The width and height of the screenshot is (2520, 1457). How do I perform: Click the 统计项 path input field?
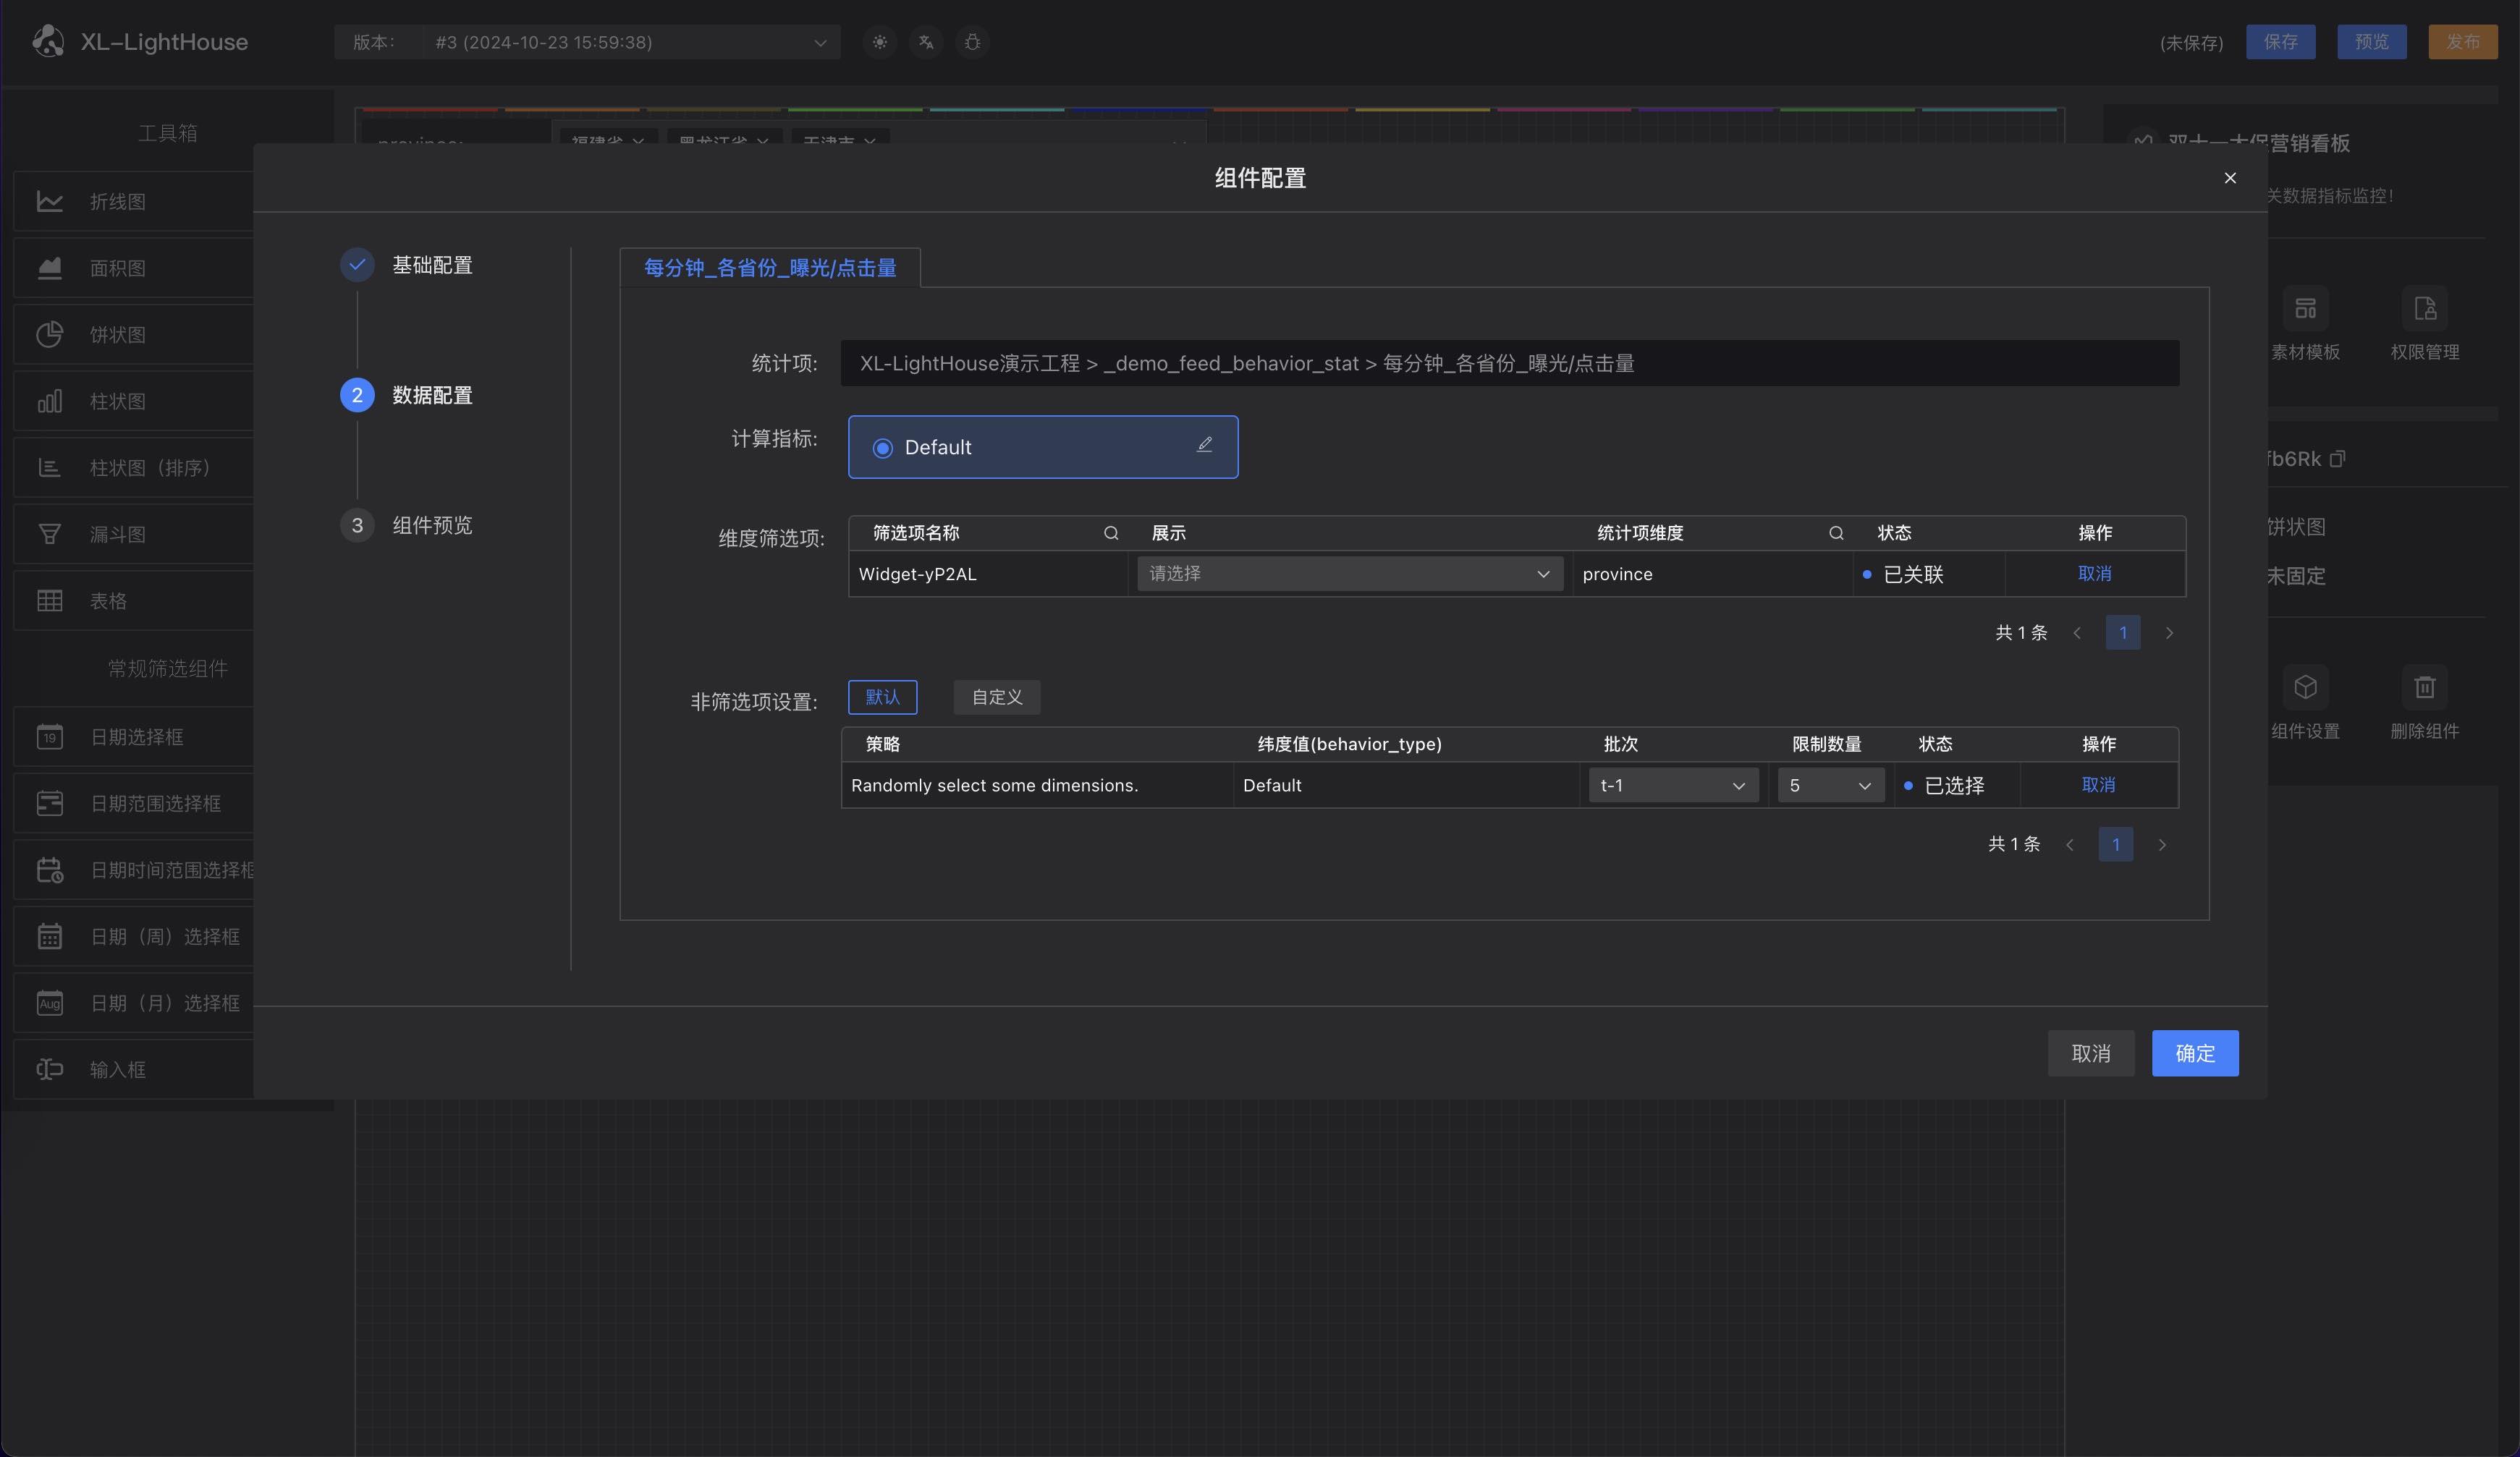point(1510,362)
